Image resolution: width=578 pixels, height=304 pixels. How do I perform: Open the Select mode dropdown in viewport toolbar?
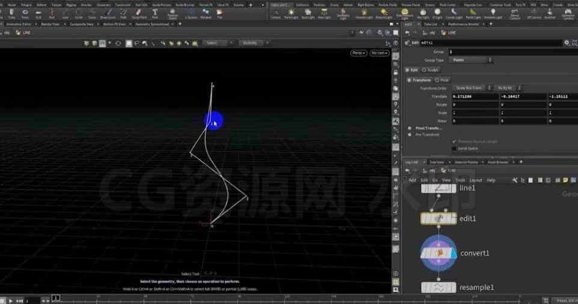218,43
